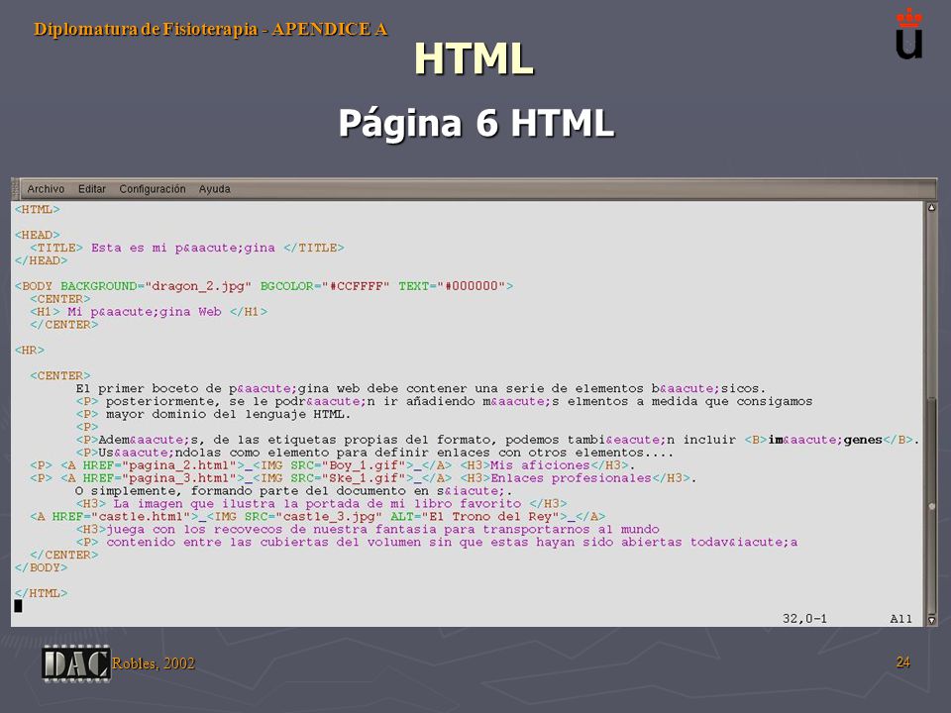
Task: Click line 'contenido entre las cubiertas del volumen'
Action: [437, 542]
